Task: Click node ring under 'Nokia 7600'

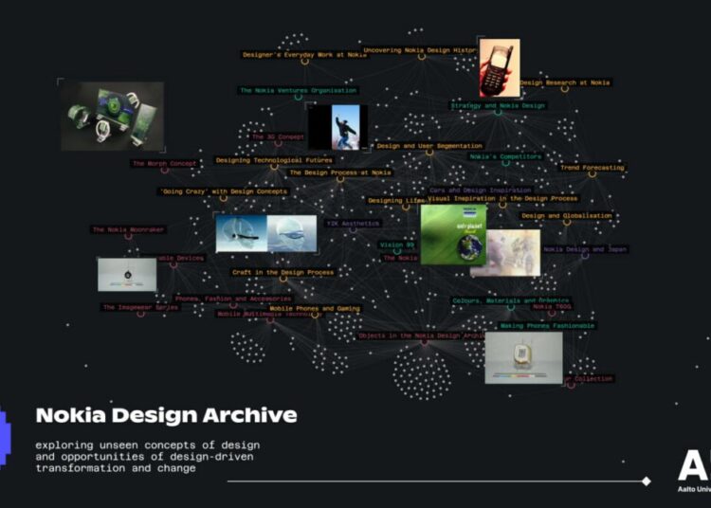Action: pyautogui.click(x=552, y=313)
